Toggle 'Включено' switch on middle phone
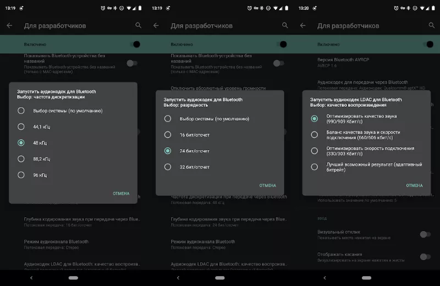440x286 pixels. pos(282,44)
